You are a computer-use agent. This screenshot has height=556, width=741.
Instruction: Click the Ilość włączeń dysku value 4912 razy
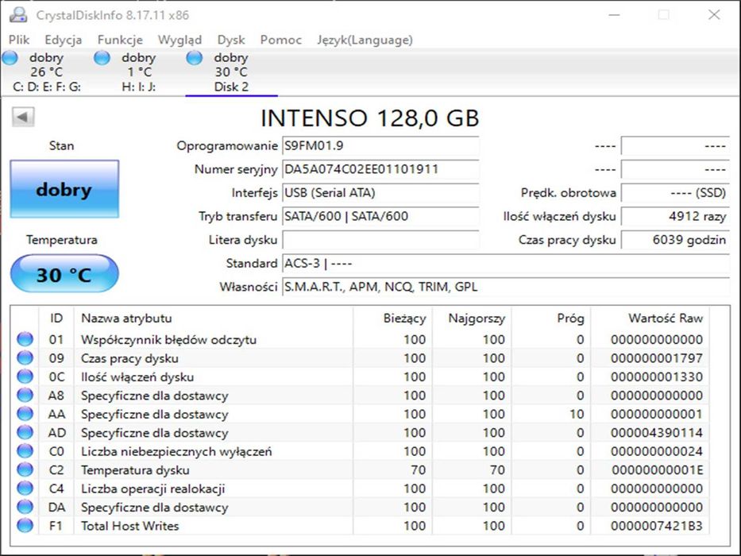point(675,217)
